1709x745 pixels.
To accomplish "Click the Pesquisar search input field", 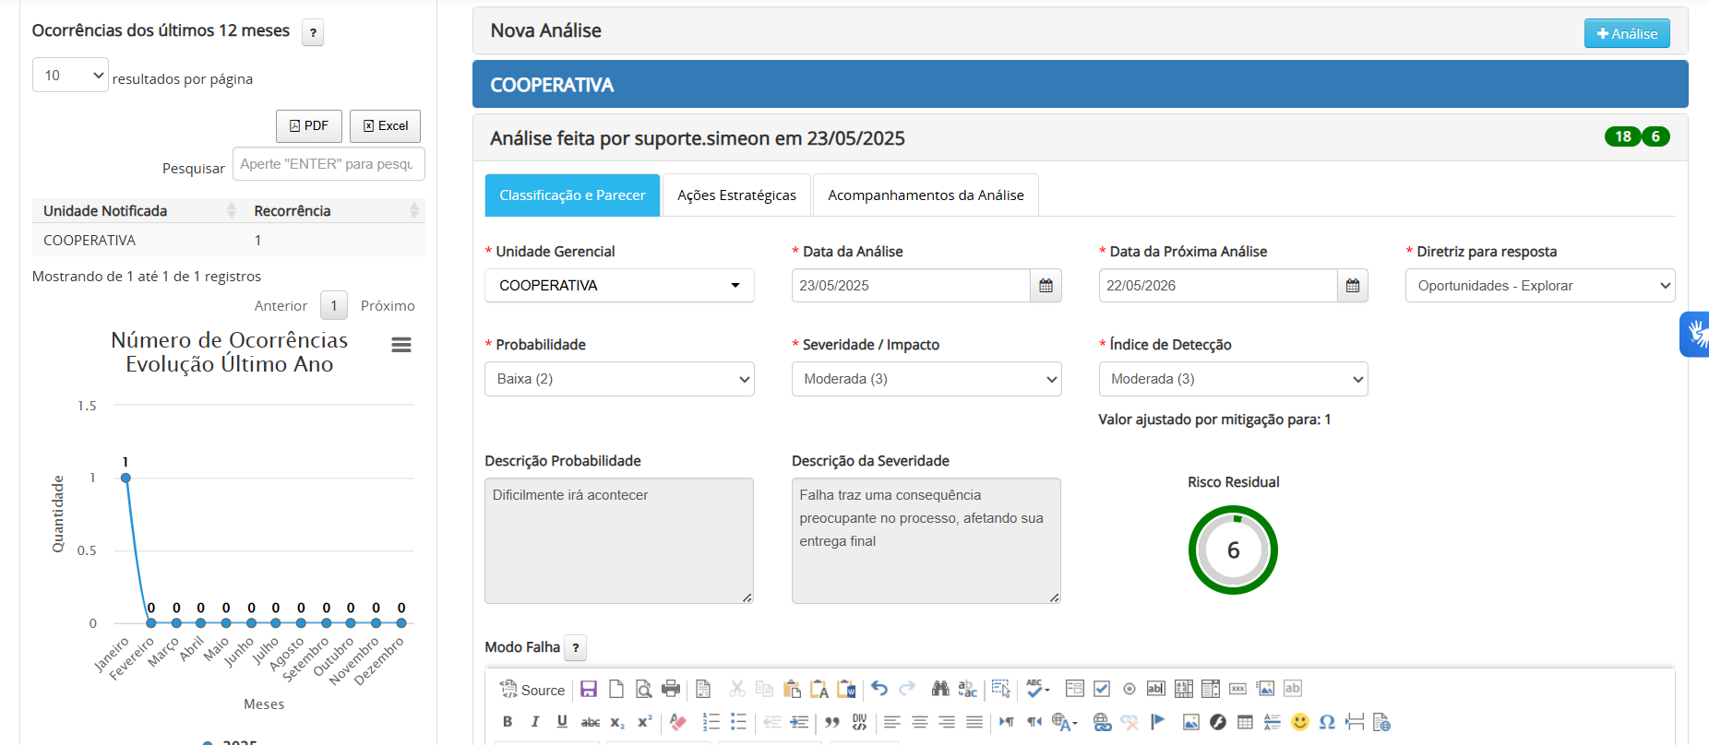I will coord(328,164).
